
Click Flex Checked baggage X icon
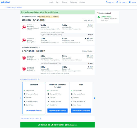click(72, 101)
